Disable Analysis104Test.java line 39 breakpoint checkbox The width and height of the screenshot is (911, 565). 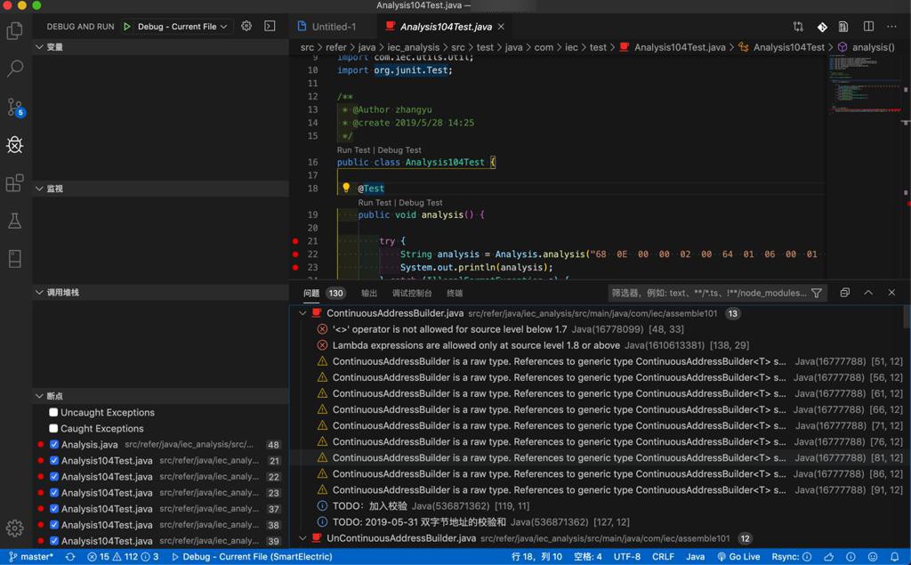[54, 541]
